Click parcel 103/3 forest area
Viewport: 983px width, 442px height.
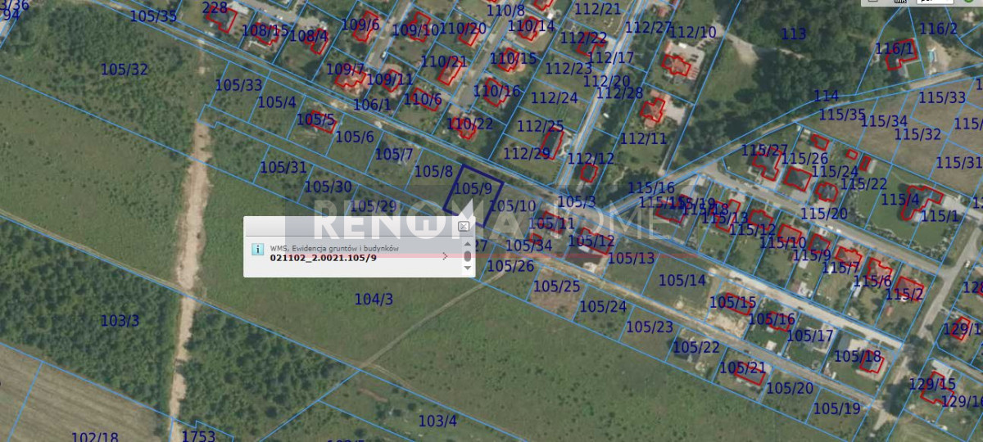120,321
